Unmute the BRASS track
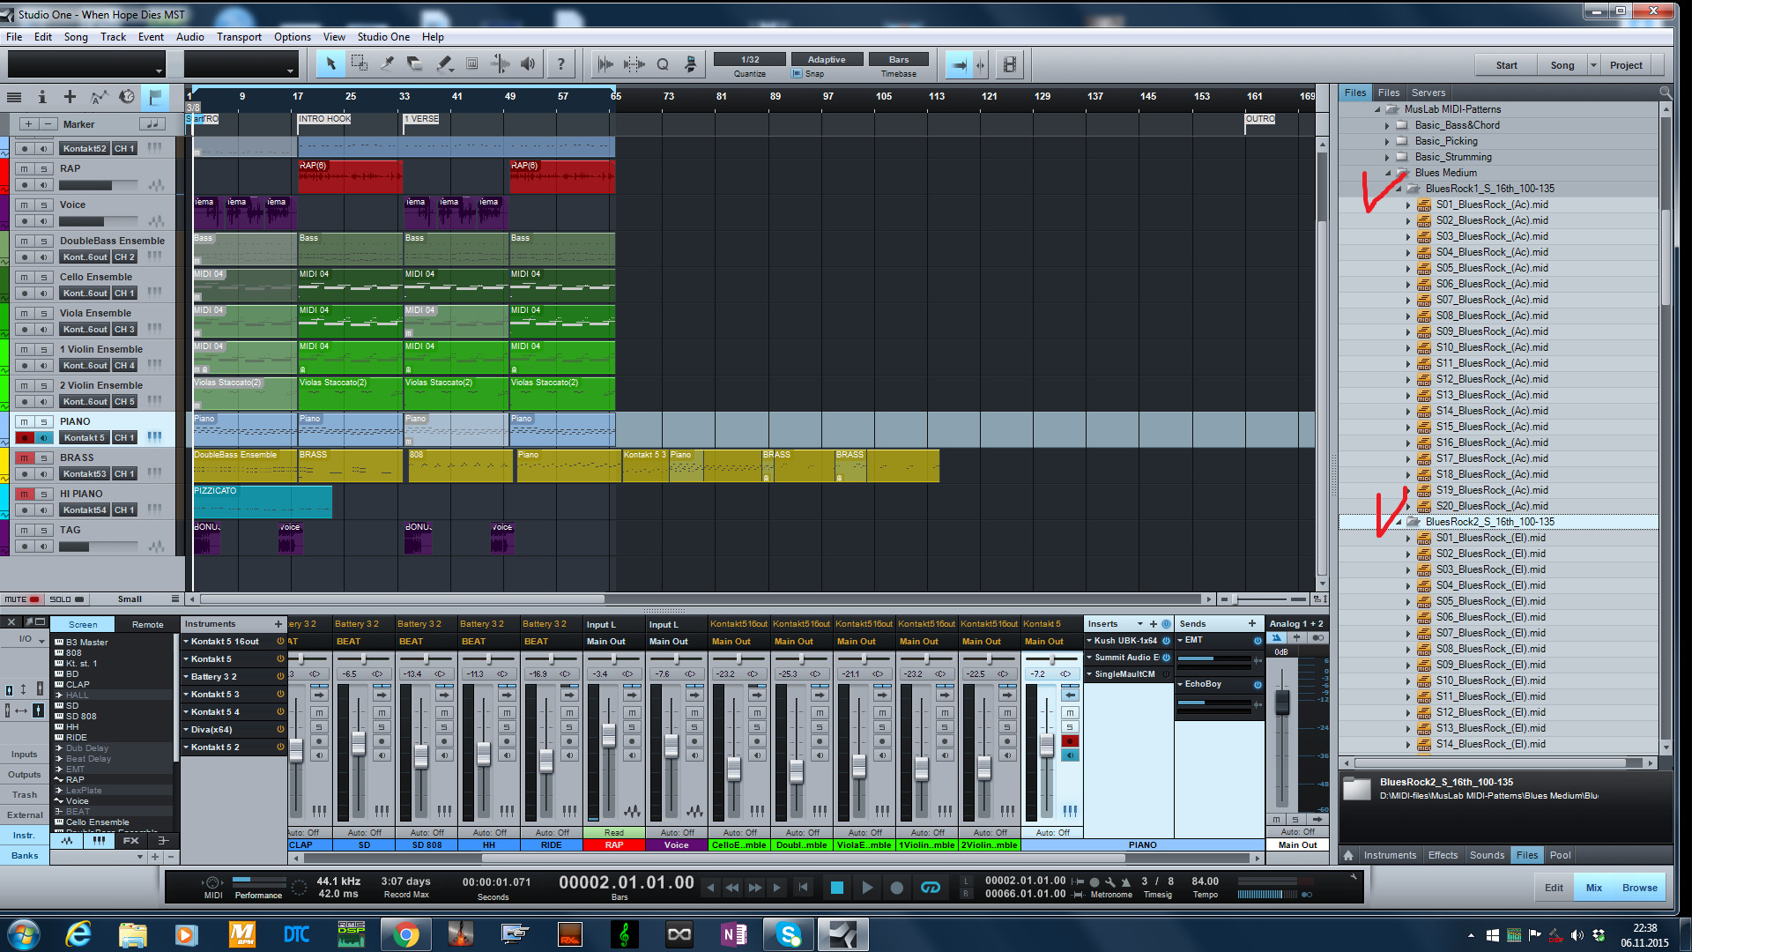This screenshot has width=1766, height=952. [25, 457]
